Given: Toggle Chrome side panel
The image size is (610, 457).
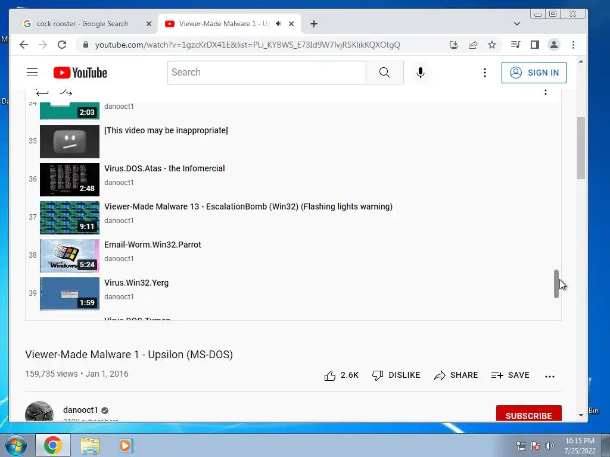Looking at the screenshot, I should (x=535, y=45).
